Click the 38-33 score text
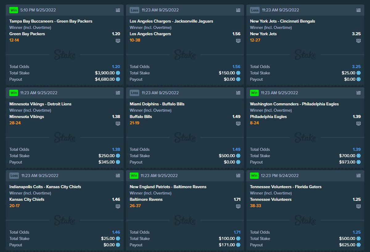This screenshot has width=370, height=252. click(255, 205)
